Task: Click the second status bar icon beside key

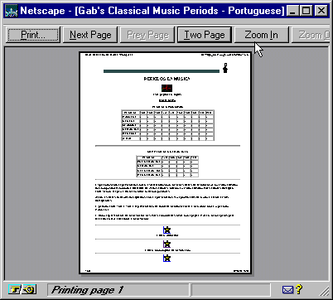Action: (29, 289)
